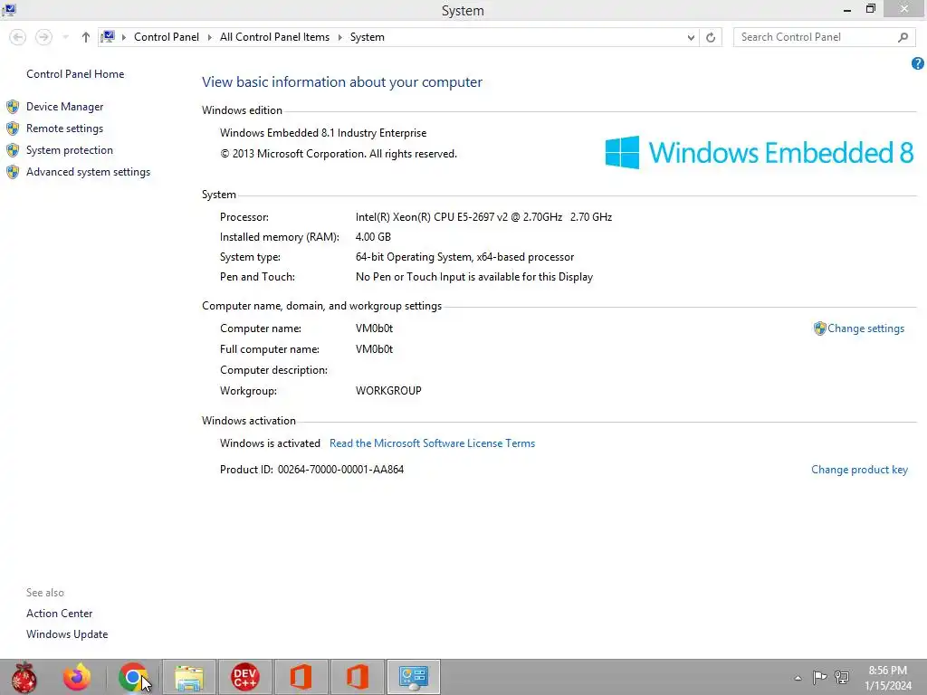Launch Firefox from the taskbar
The width and height of the screenshot is (927, 695).
tap(77, 677)
